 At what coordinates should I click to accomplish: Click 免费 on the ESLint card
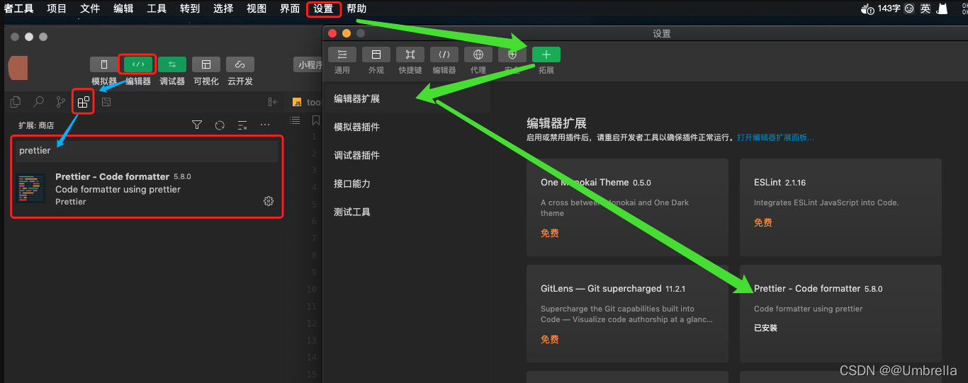763,222
